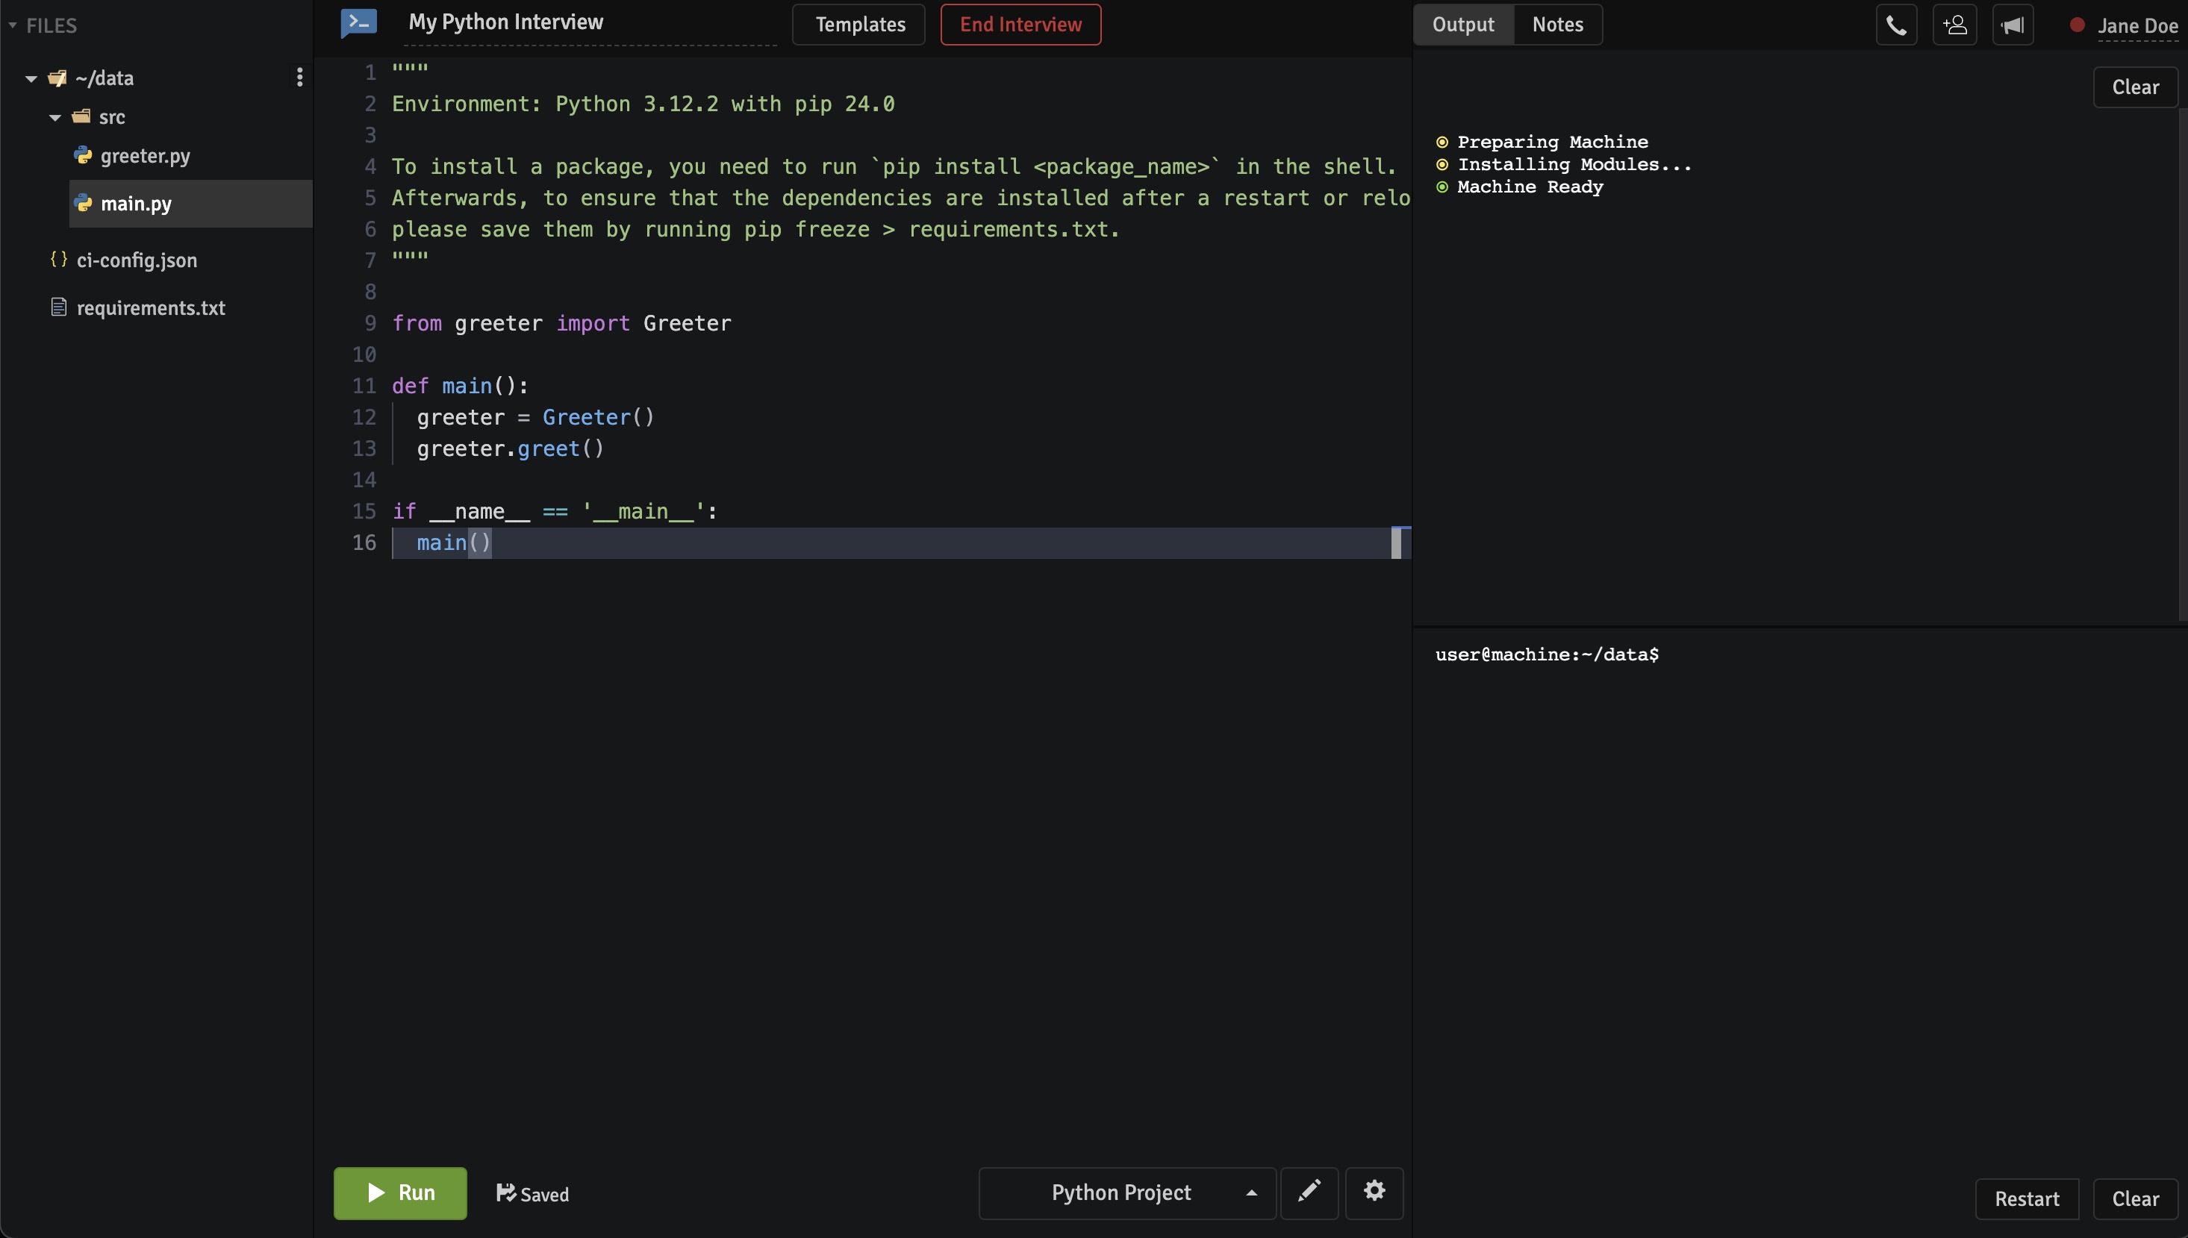The width and height of the screenshot is (2188, 1238).
Task: Open the Templates menu
Action: click(x=859, y=25)
